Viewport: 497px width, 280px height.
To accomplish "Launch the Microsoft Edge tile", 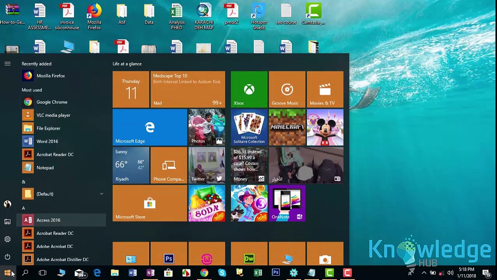I will (150, 127).
